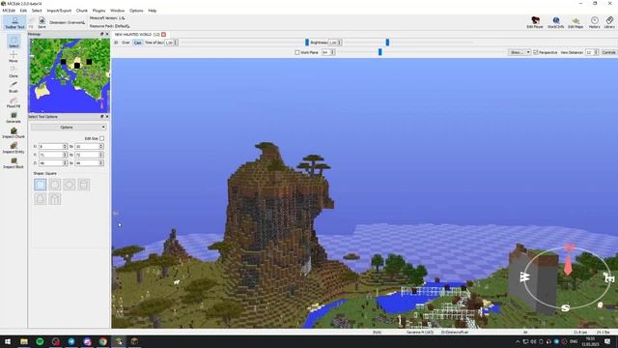Image resolution: width=618 pixels, height=348 pixels.
Task: Choose the square selection shape
Action: pos(41,185)
